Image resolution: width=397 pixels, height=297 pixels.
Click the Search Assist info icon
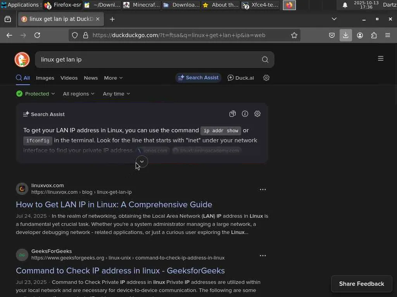pos(245,114)
